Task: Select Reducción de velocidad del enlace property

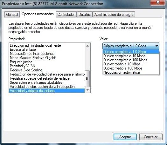Action: tap(47, 74)
